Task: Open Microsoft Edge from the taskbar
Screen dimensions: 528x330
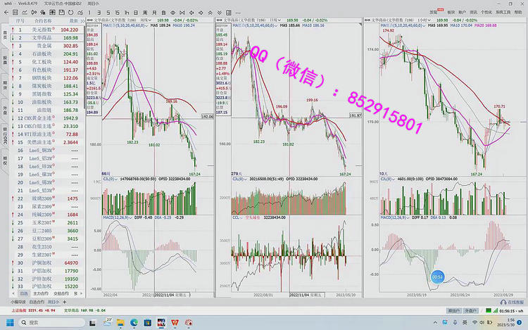Action: pos(135,322)
